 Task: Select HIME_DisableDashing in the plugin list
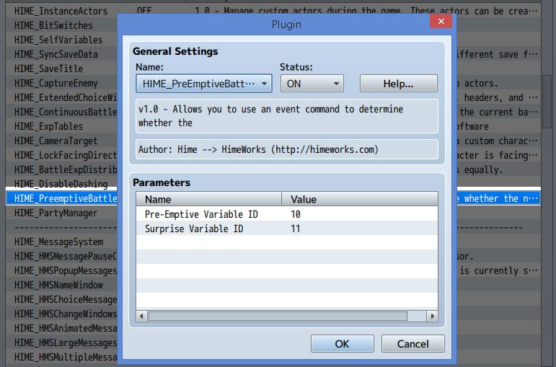(61, 184)
